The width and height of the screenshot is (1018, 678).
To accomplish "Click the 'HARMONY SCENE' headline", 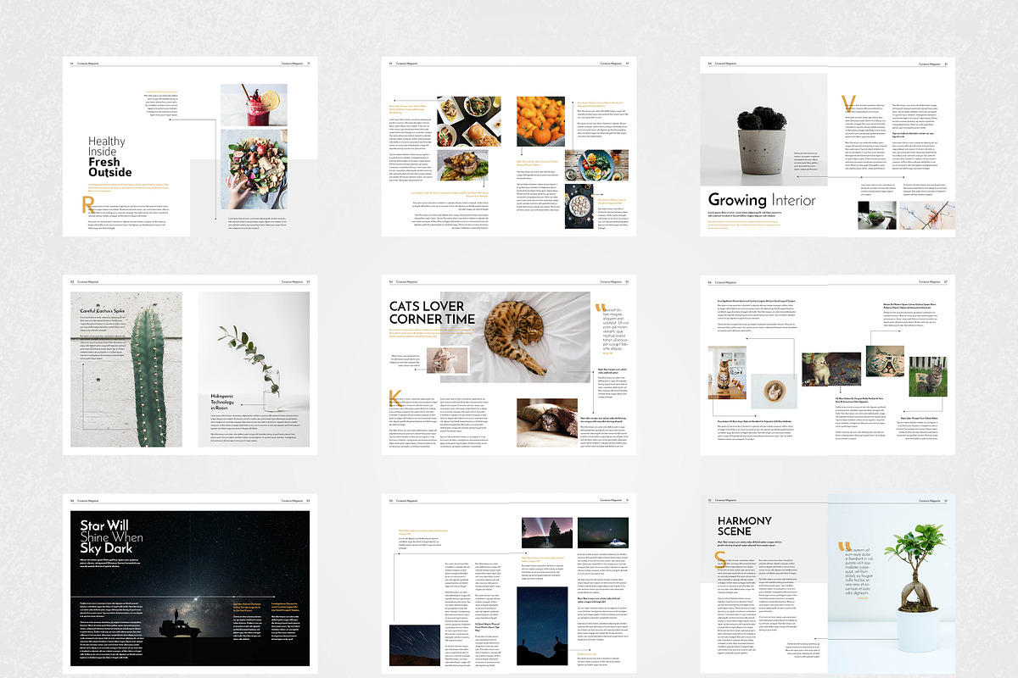I will 745,526.
